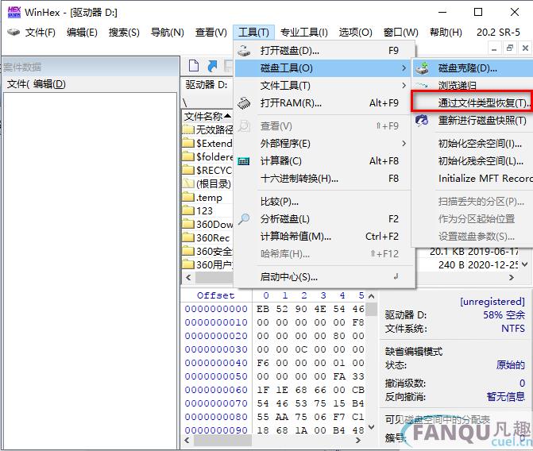Click the NTFS file system value
533x451 pixels.
click(x=513, y=329)
